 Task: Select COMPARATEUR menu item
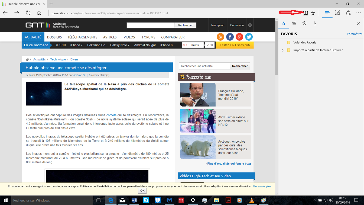(x=173, y=37)
